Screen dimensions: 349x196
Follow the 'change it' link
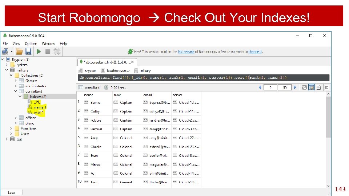click(255, 52)
